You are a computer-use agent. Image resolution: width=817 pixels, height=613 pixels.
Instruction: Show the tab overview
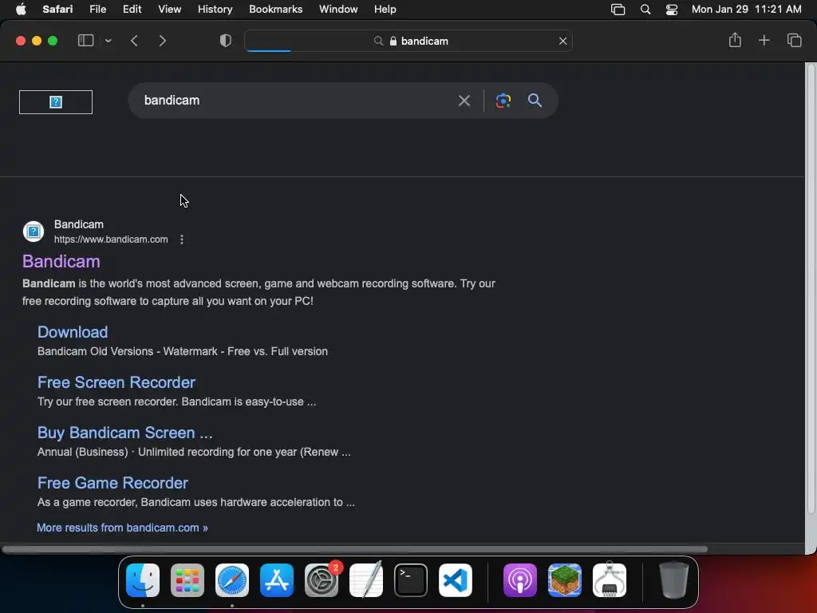click(x=794, y=40)
